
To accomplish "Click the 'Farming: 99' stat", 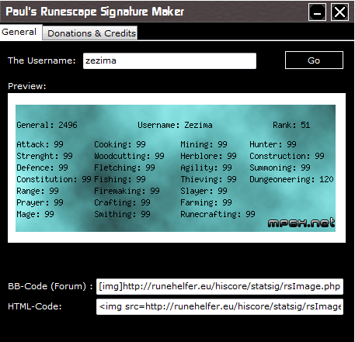I will point(206,202).
